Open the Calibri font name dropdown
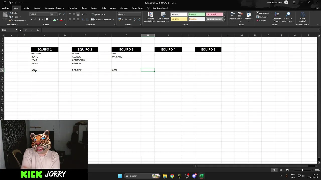Viewport: 321px width, 180px height. tap(48, 14)
